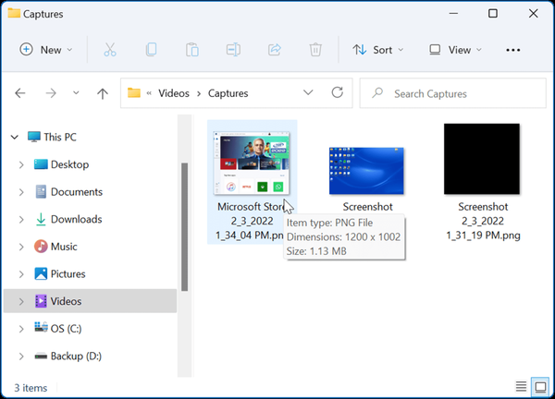Select the Microsoft Store screenshot thumbnail

click(x=252, y=163)
